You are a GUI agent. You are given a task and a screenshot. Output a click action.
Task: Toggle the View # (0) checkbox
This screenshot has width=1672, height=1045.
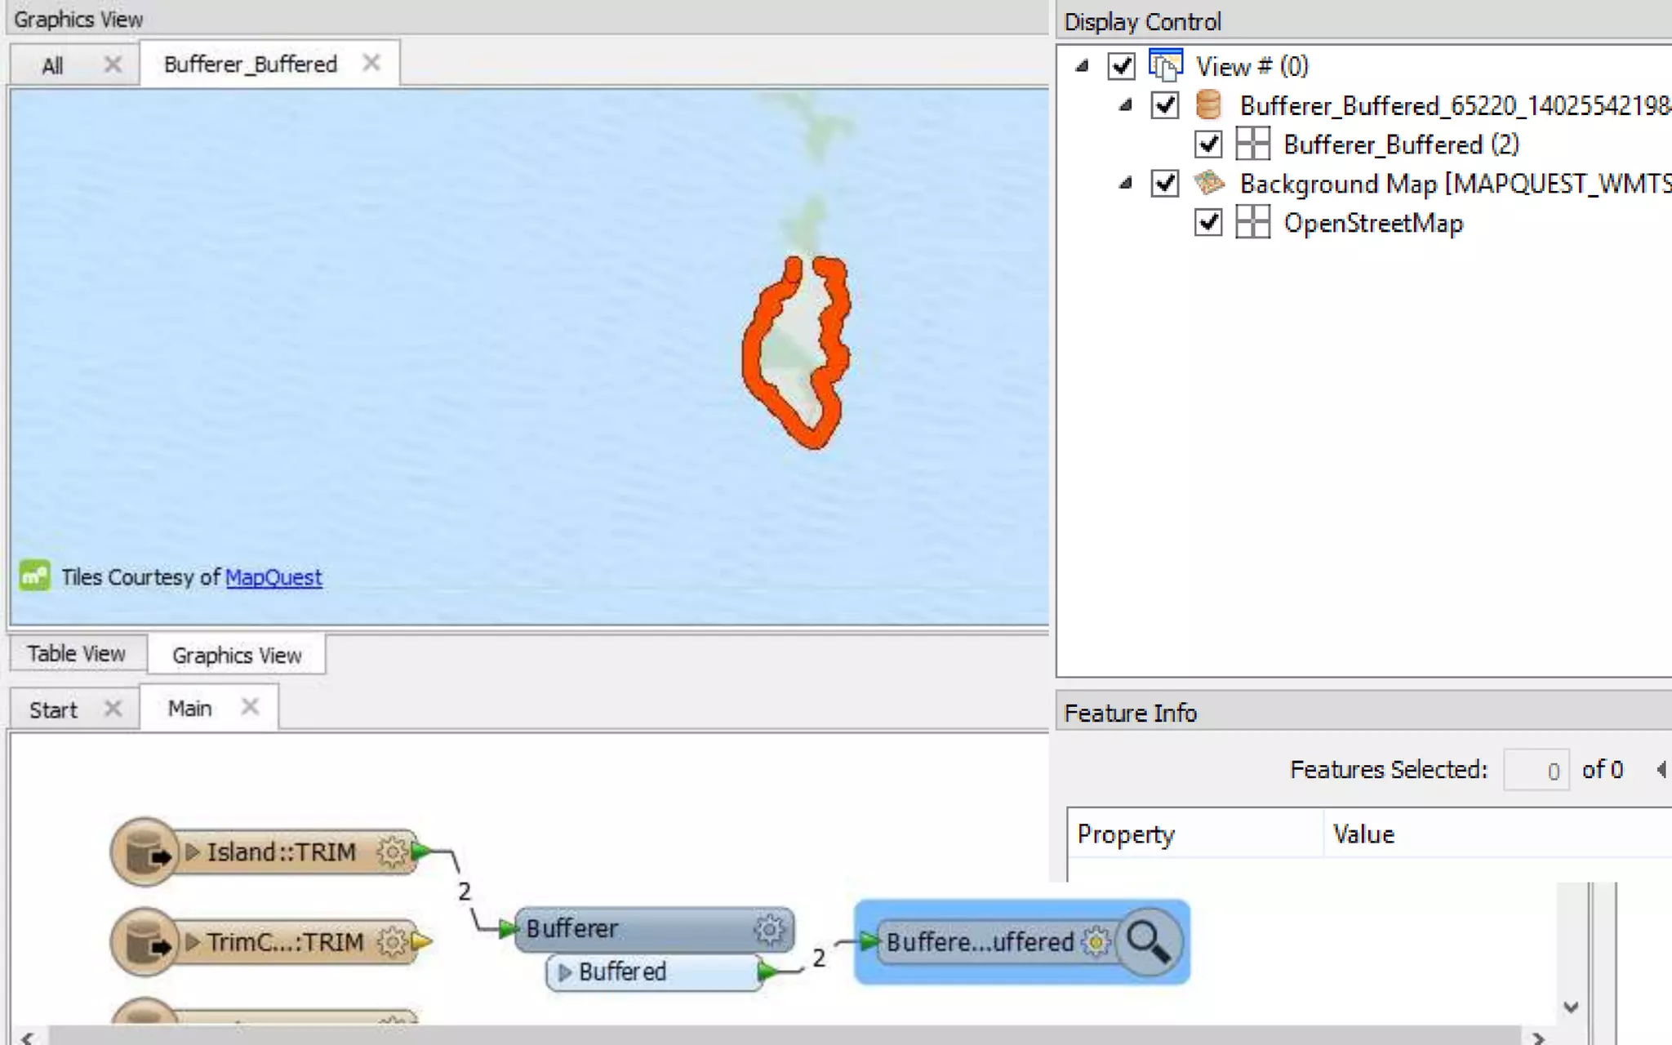click(x=1122, y=66)
